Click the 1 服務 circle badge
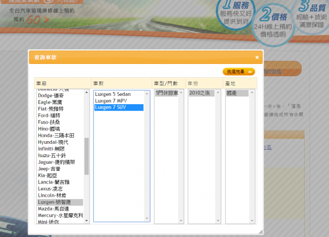The width and height of the screenshot is (329, 237). [x=236, y=14]
